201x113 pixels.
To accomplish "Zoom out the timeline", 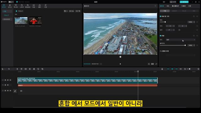I will 185,69.
